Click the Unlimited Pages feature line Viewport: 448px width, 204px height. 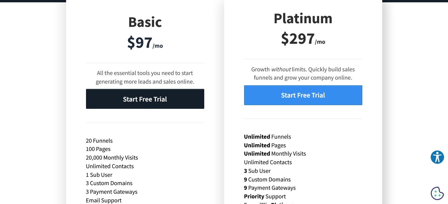(x=265, y=145)
